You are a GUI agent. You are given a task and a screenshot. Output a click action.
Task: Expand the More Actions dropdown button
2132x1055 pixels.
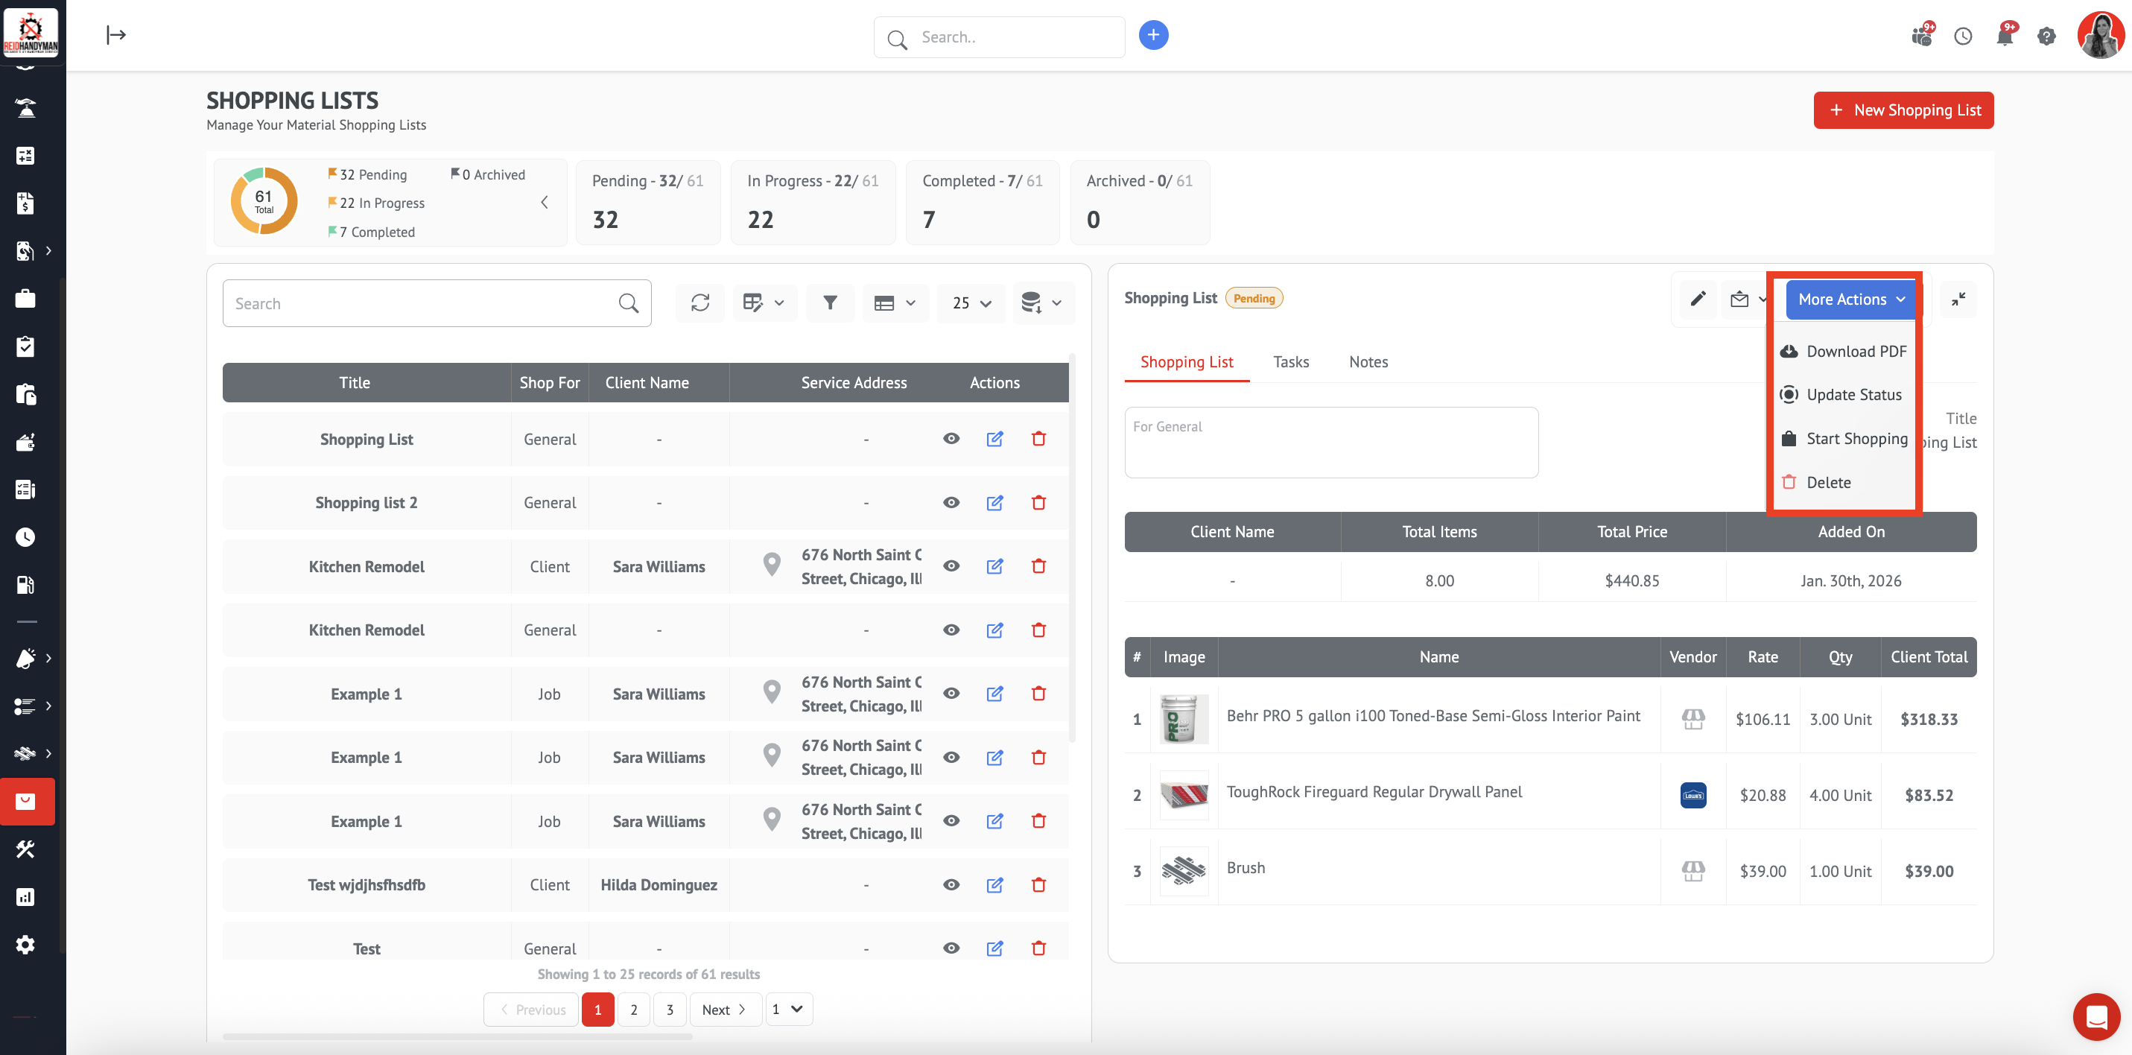coord(1850,299)
